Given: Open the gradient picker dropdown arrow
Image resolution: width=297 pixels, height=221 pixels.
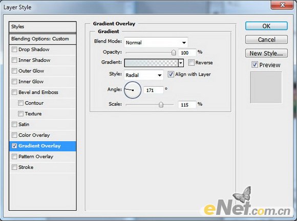Looking at the screenshot, I should click(x=181, y=63).
